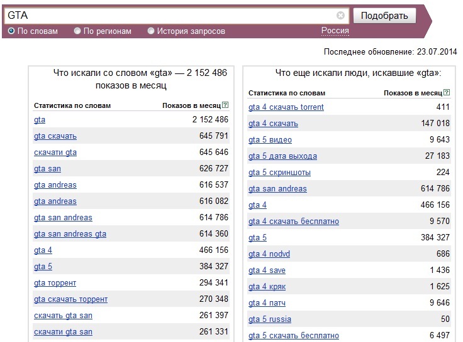
Task: Open the gta 5 дата выхода link
Action: pyautogui.click(x=283, y=156)
